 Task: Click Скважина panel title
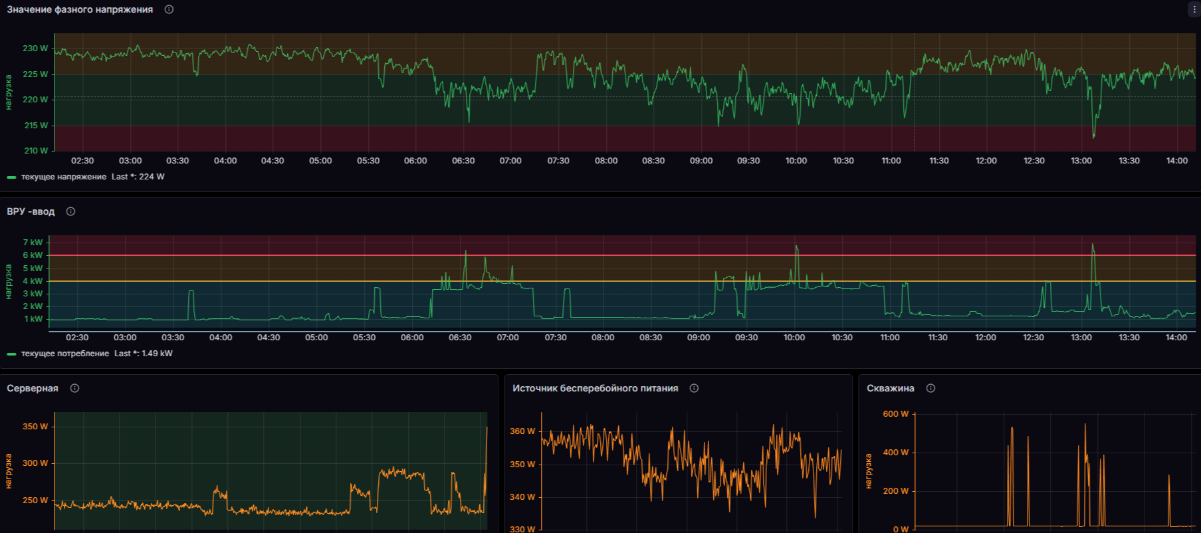pos(890,388)
